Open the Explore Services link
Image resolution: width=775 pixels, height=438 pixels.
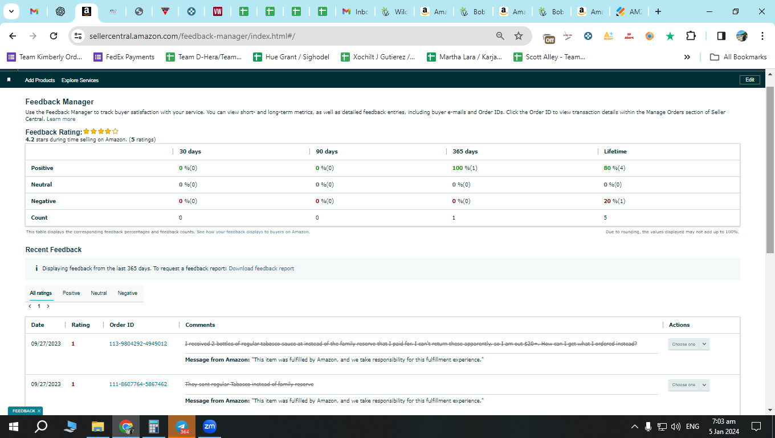80,80
